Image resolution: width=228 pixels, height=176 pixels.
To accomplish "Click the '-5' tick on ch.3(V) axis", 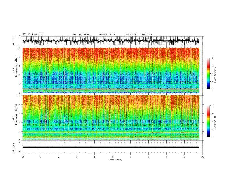I will click(x=20, y=152).
